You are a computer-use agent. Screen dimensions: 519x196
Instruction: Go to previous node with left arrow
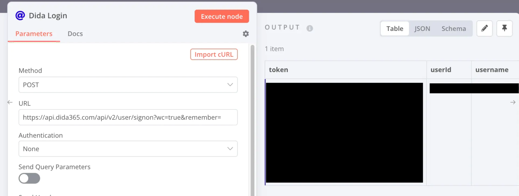pyautogui.click(x=10, y=102)
